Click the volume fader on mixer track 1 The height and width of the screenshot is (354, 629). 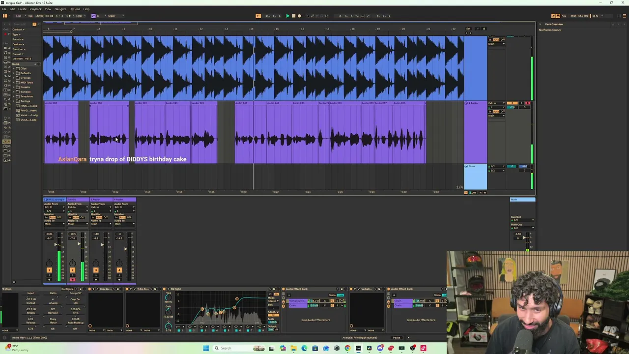(x=56, y=244)
